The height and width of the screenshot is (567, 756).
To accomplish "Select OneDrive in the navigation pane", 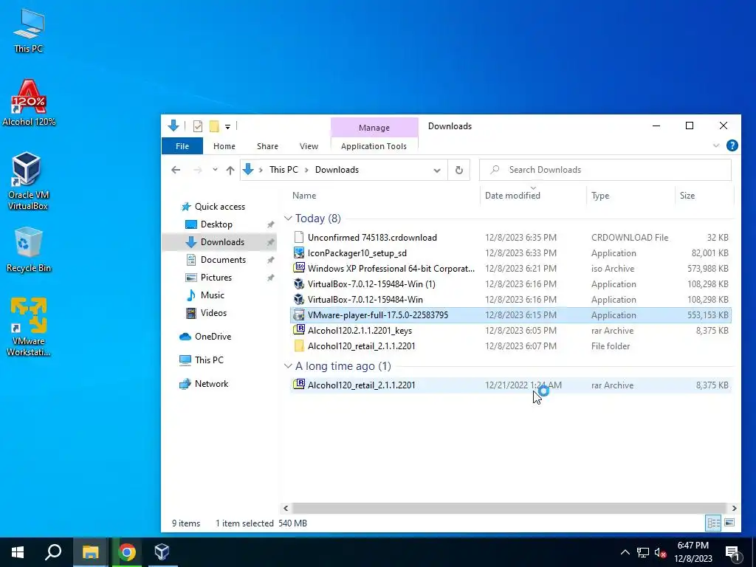I will tap(213, 337).
